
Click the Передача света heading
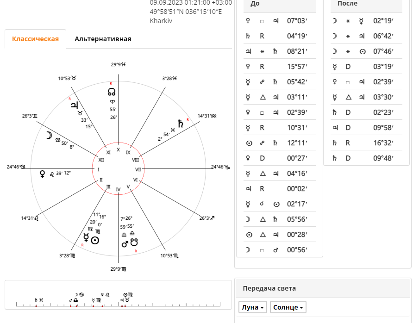pos(269,288)
